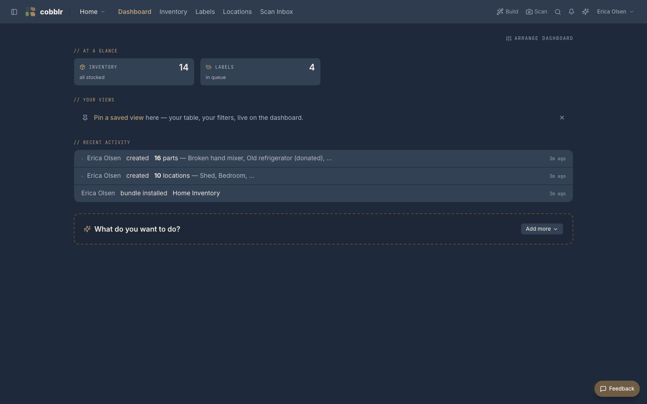Switch to the Dashboard tab
Image resolution: width=647 pixels, height=404 pixels.
134,12
